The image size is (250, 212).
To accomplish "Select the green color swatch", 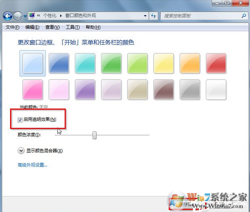I will tap(111, 63).
